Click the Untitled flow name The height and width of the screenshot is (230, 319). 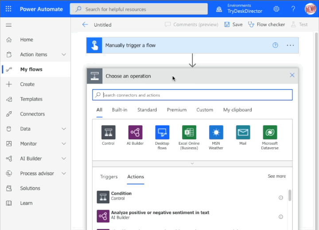pyautogui.click(x=102, y=25)
